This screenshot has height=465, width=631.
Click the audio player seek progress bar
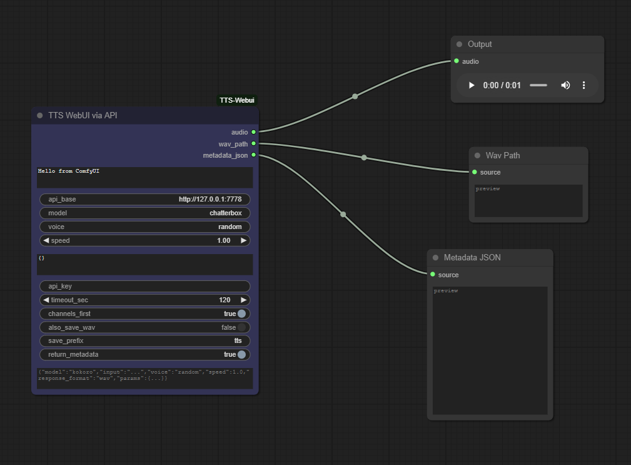point(538,85)
